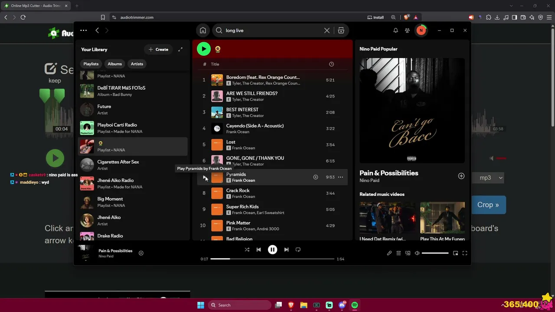The width and height of the screenshot is (555, 312).
Task: Open lyrics microphone icon
Action: (389, 253)
